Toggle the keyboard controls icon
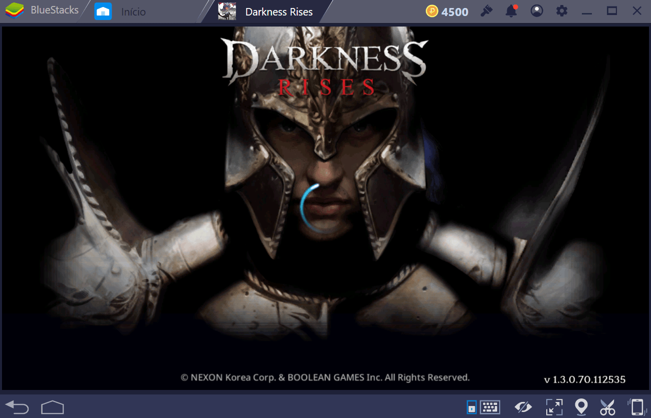Viewport: 651px width, 418px height. click(490, 406)
